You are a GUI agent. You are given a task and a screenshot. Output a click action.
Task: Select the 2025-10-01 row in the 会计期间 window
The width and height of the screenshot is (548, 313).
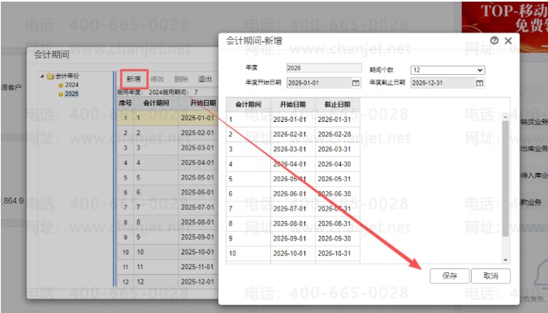point(168,252)
